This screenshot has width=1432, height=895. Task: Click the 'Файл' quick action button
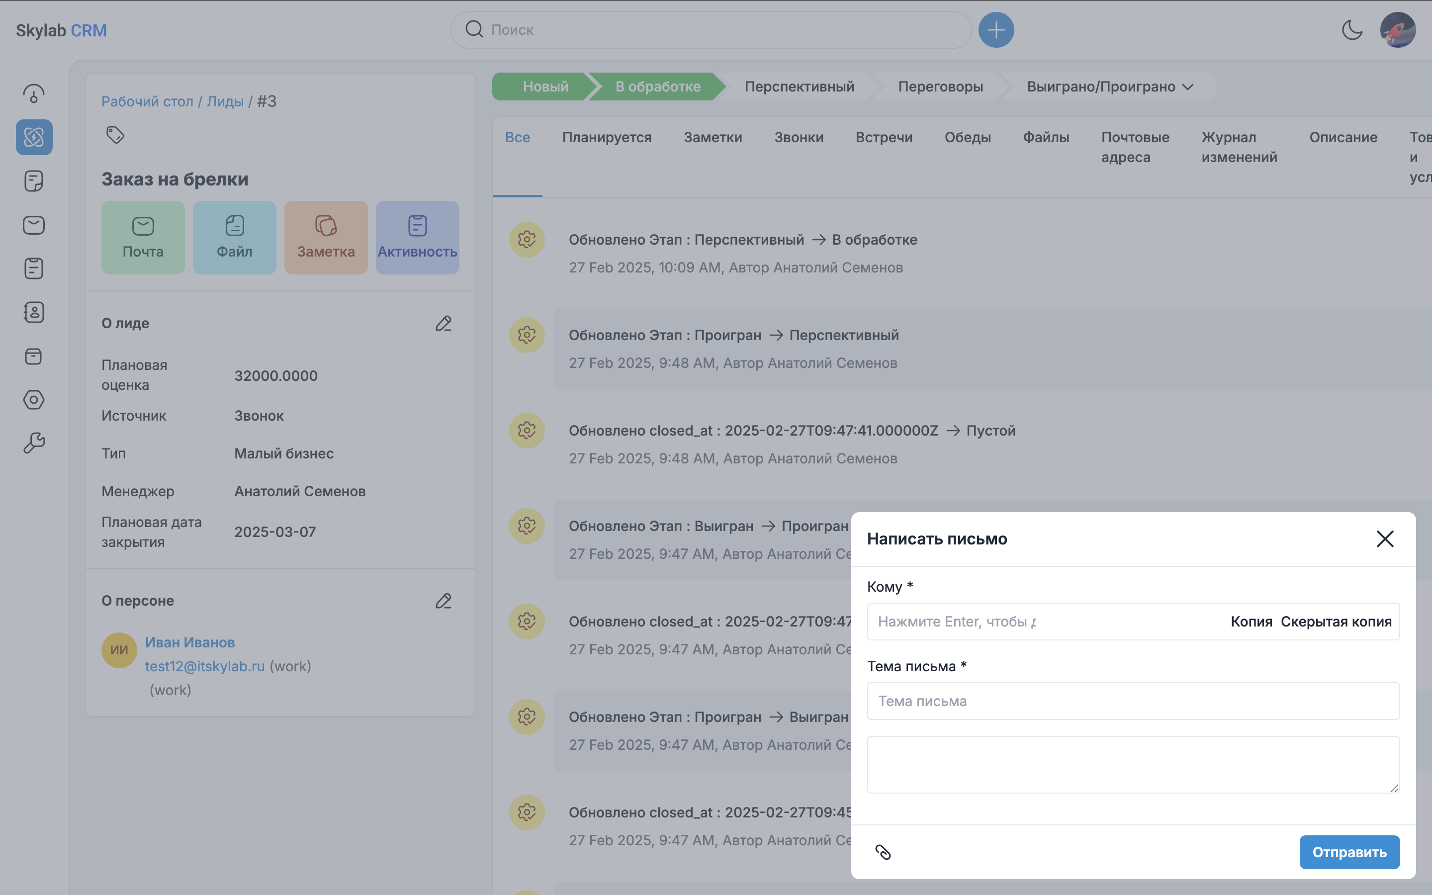pos(234,237)
